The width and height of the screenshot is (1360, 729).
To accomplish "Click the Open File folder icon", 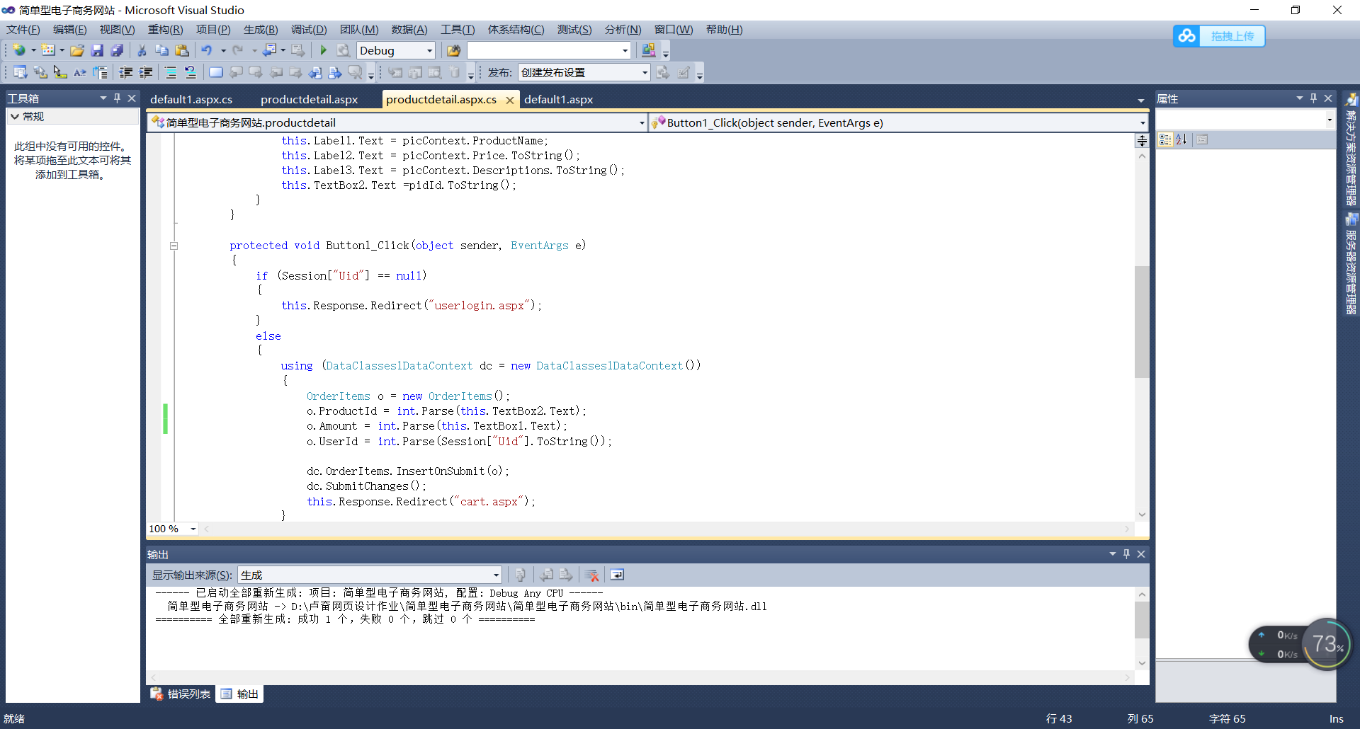I will tap(77, 50).
